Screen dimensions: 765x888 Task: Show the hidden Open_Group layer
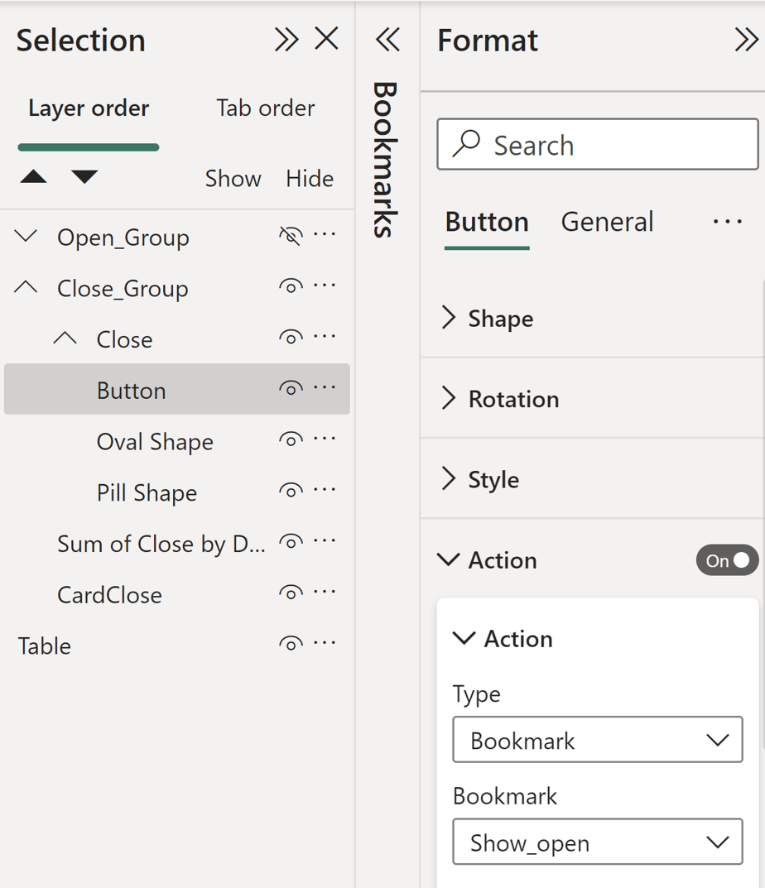coord(289,236)
